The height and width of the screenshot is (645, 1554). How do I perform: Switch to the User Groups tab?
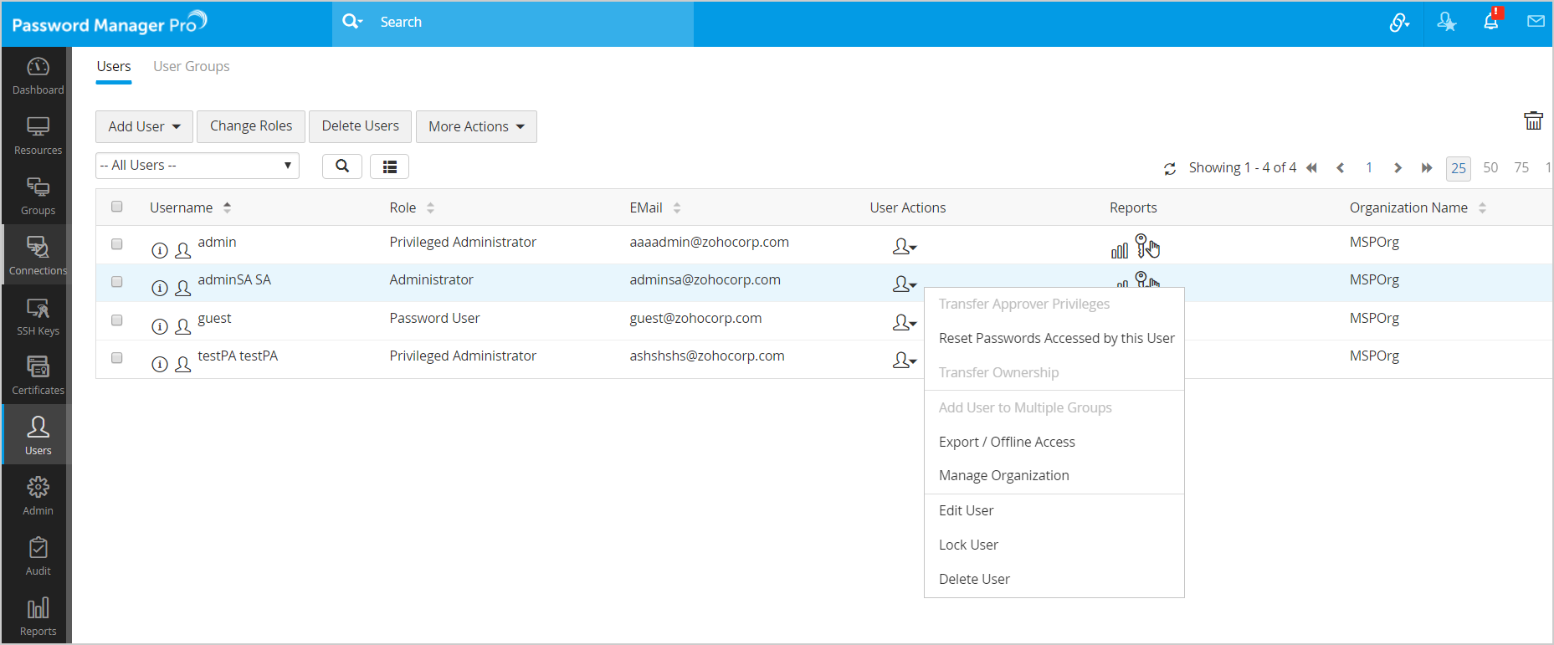pyautogui.click(x=191, y=66)
